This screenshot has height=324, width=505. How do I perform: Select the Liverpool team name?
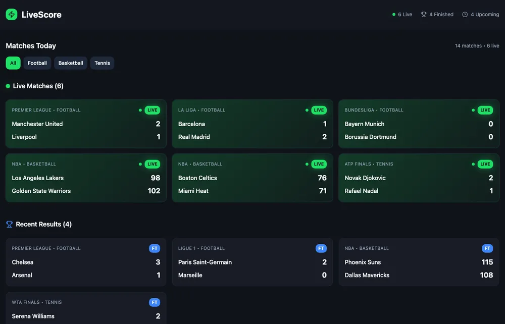24,137
